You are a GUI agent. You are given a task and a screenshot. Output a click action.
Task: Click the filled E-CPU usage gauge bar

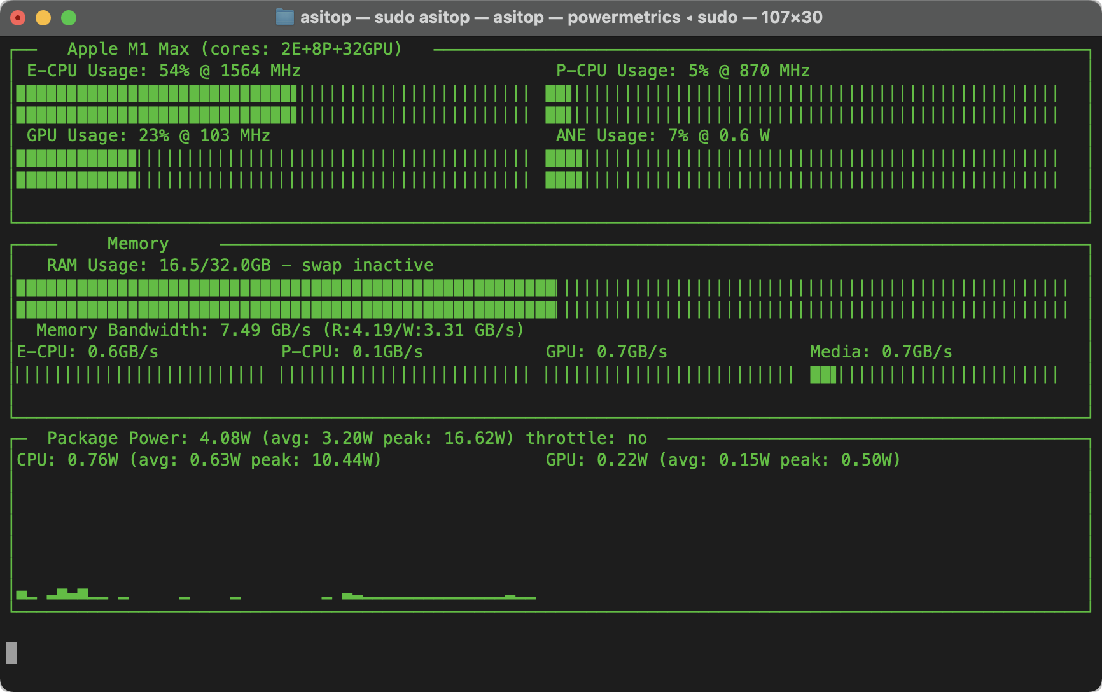(156, 104)
